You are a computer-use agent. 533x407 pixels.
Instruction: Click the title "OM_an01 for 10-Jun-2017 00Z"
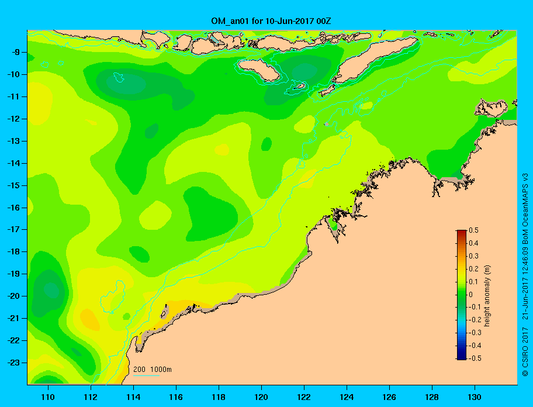point(271,21)
